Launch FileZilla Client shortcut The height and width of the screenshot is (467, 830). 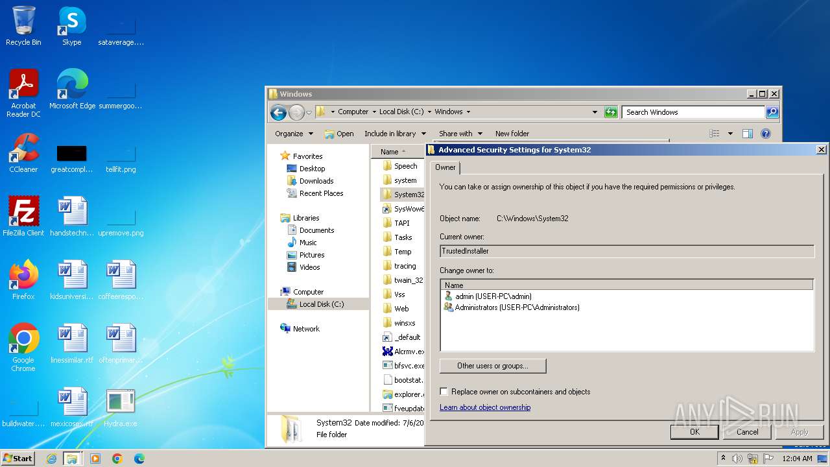click(x=23, y=216)
